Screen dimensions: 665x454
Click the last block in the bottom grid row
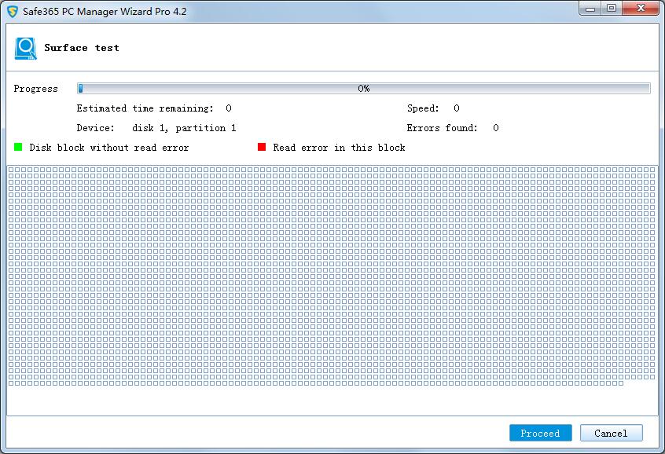(x=620, y=383)
